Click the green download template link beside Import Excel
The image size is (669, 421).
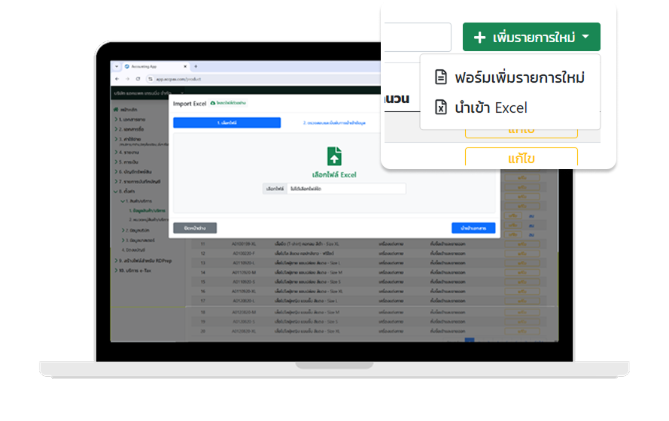[228, 103]
